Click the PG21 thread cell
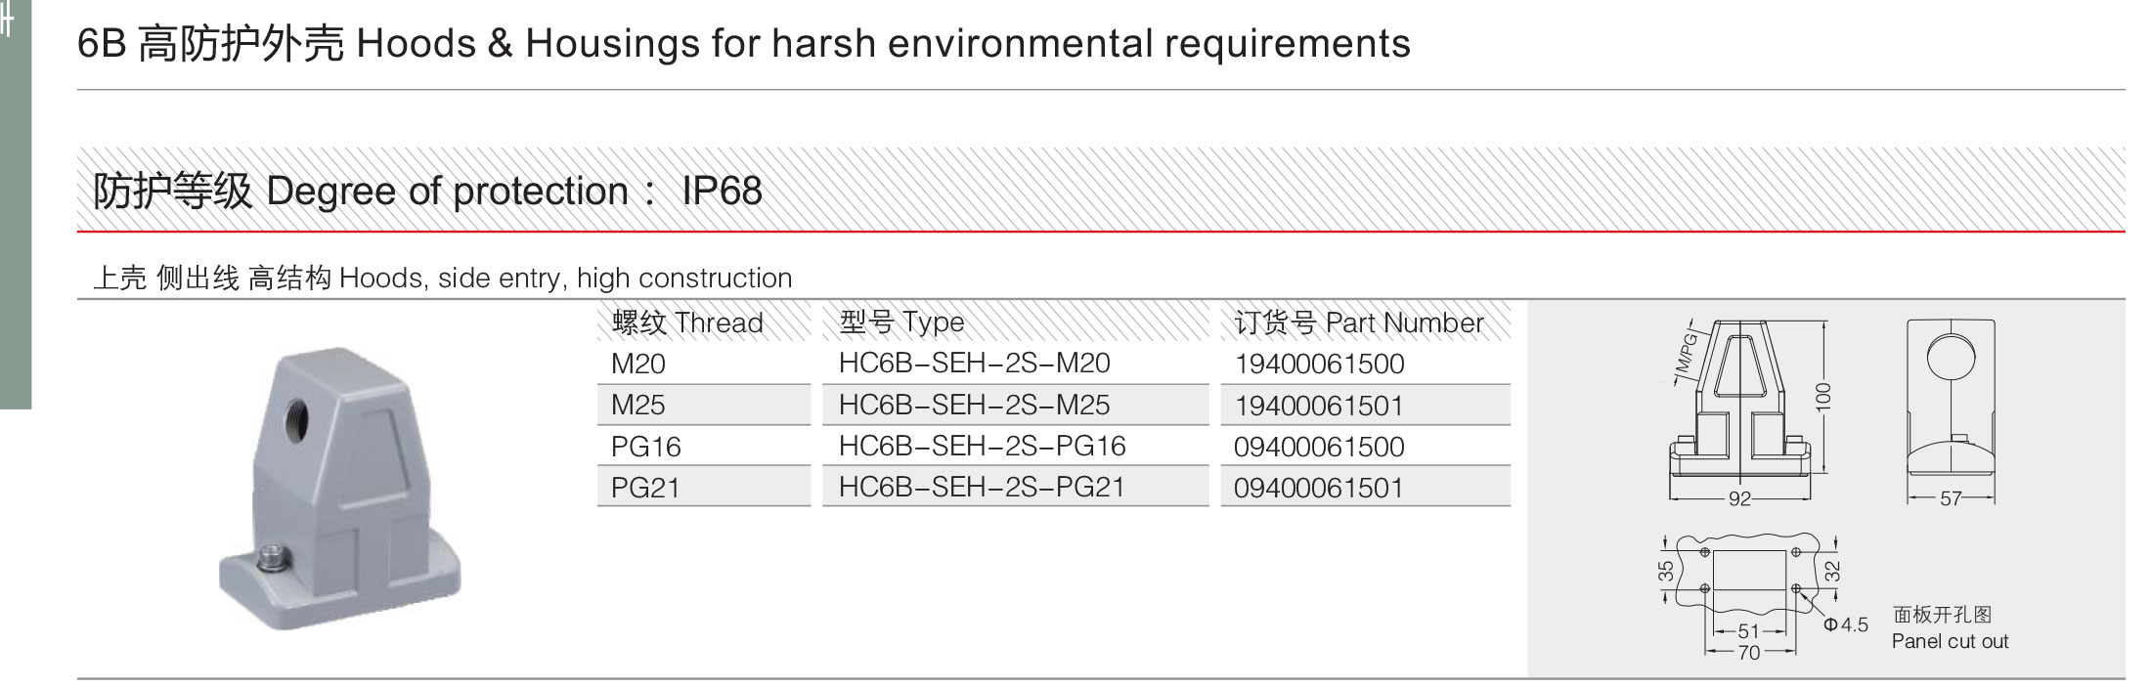2151x687 pixels. (704, 487)
